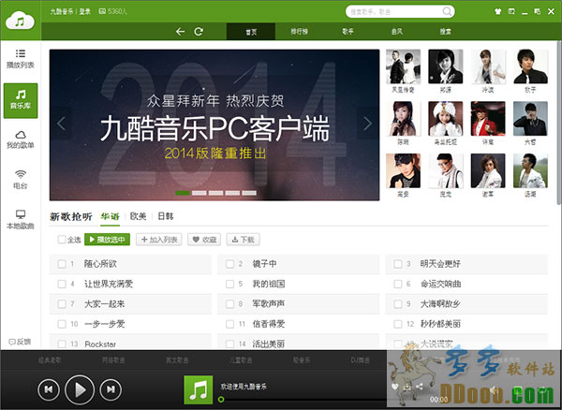Refresh the page with the reload icon
This screenshot has width=562, height=410.
(x=199, y=32)
